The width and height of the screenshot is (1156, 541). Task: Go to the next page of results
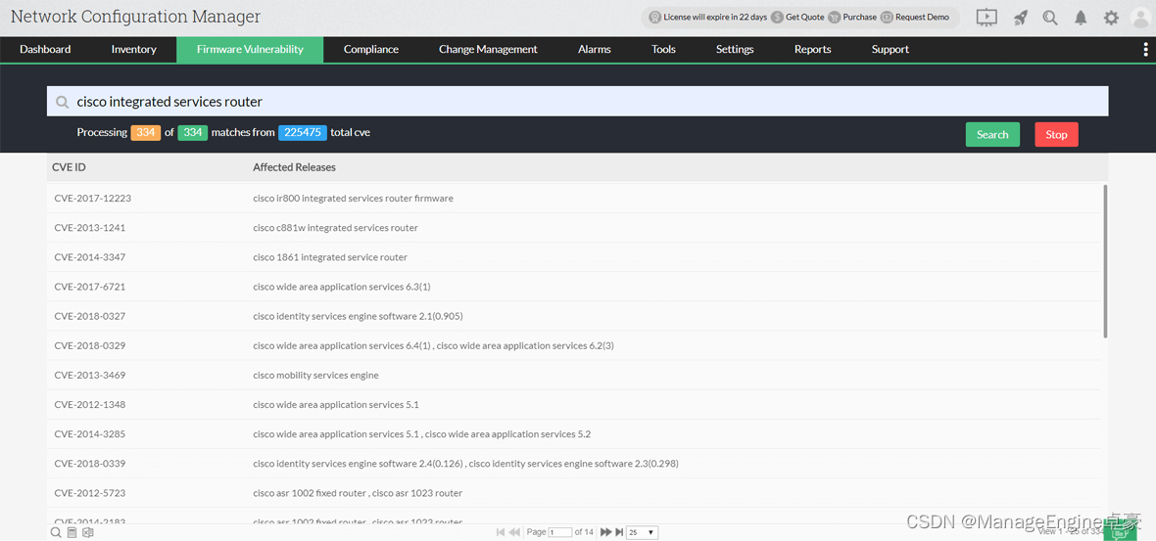606,532
